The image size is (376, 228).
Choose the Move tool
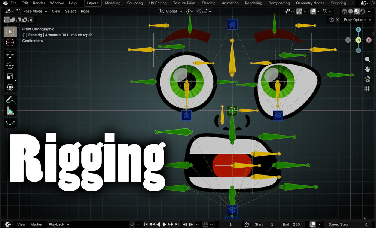coord(10,55)
